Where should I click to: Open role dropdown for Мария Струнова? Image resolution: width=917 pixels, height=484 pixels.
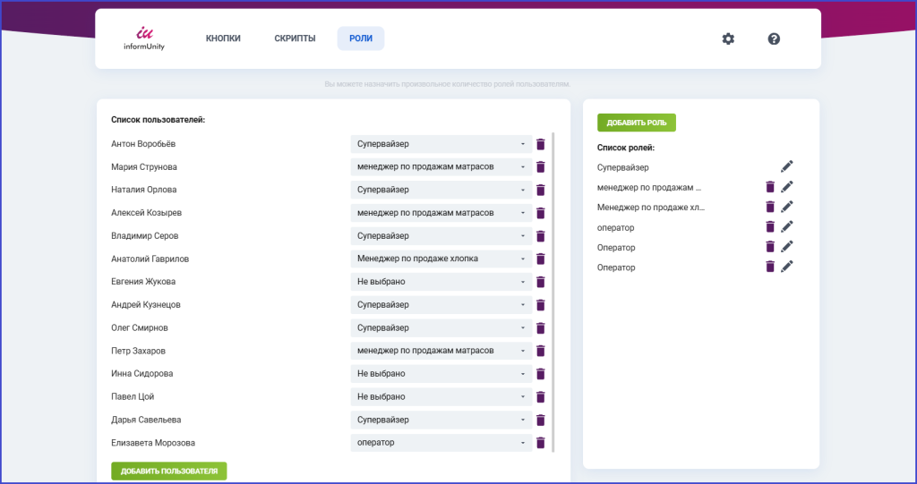441,166
